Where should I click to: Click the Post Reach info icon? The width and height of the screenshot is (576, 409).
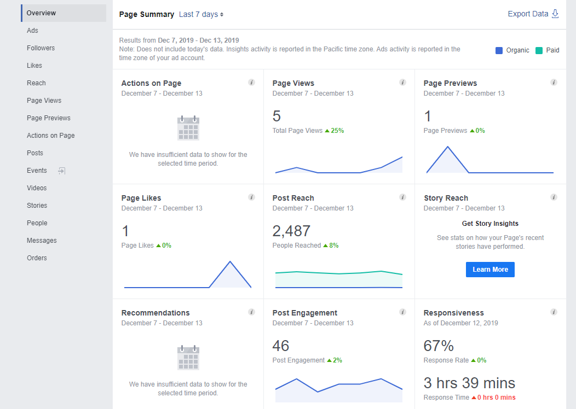point(402,197)
